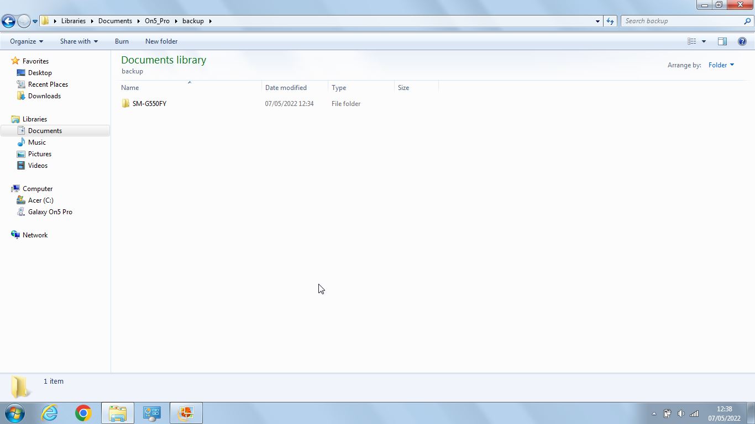Open Recent Places in Favorites
This screenshot has height=424, width=755.
click(48, 84)
